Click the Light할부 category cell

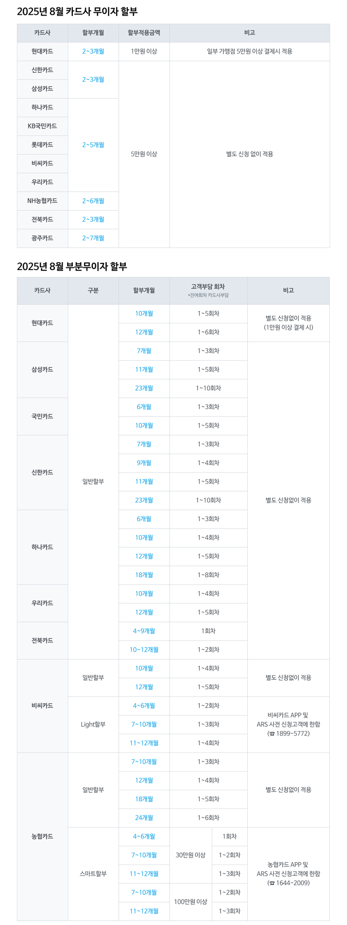click(93, 725)
